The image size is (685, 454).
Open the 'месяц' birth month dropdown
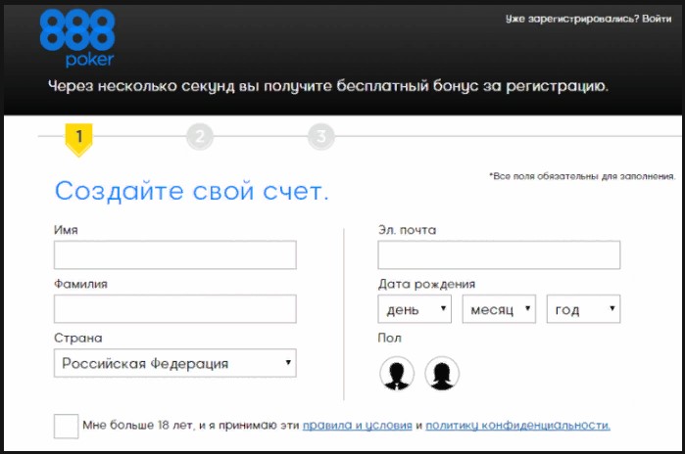500,310
